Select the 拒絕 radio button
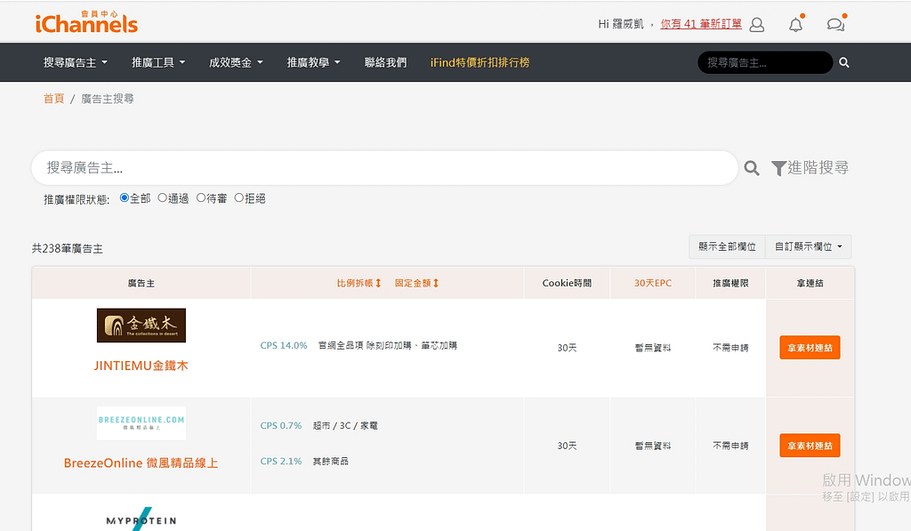 (238, 197)
